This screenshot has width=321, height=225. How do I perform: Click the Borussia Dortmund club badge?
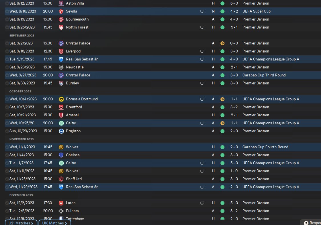click(61, 99)
